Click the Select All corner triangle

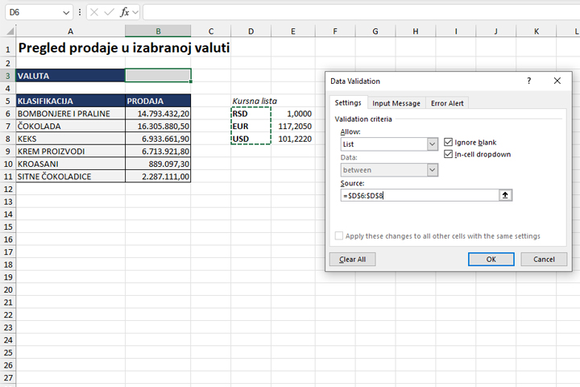8,31
